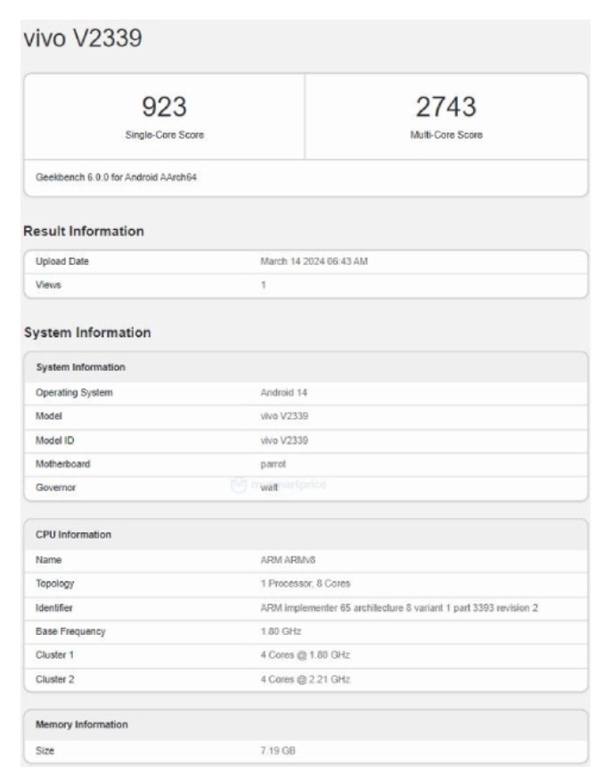Select the multi-core score value 2743
605x782 pixels.
pyautogui.click(x=446, y=107)
